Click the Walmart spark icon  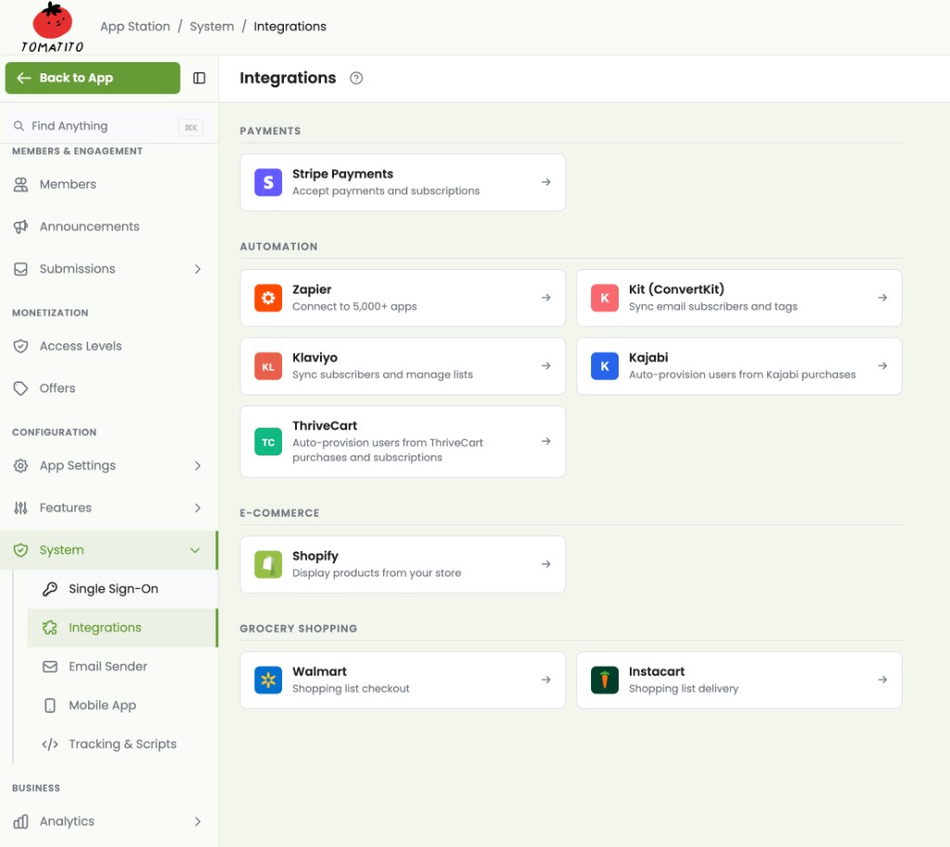268,680
